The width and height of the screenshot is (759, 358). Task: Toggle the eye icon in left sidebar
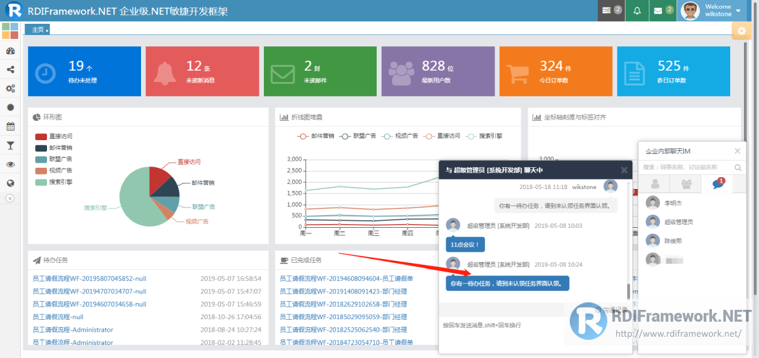pyautogui.click(x=10, y=165)
